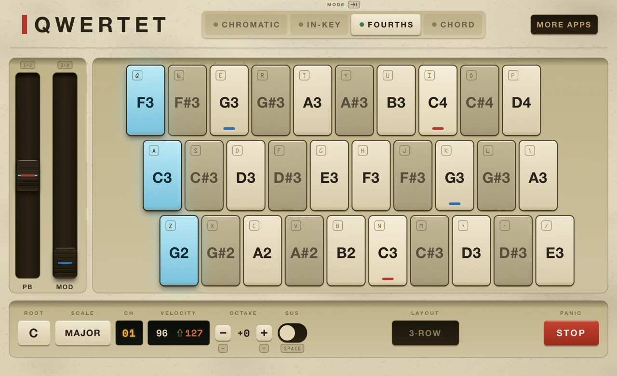This screenshot has height=376, width=617.
Task: Click the equals shortcut keycap below octave up
Action: 264,348
